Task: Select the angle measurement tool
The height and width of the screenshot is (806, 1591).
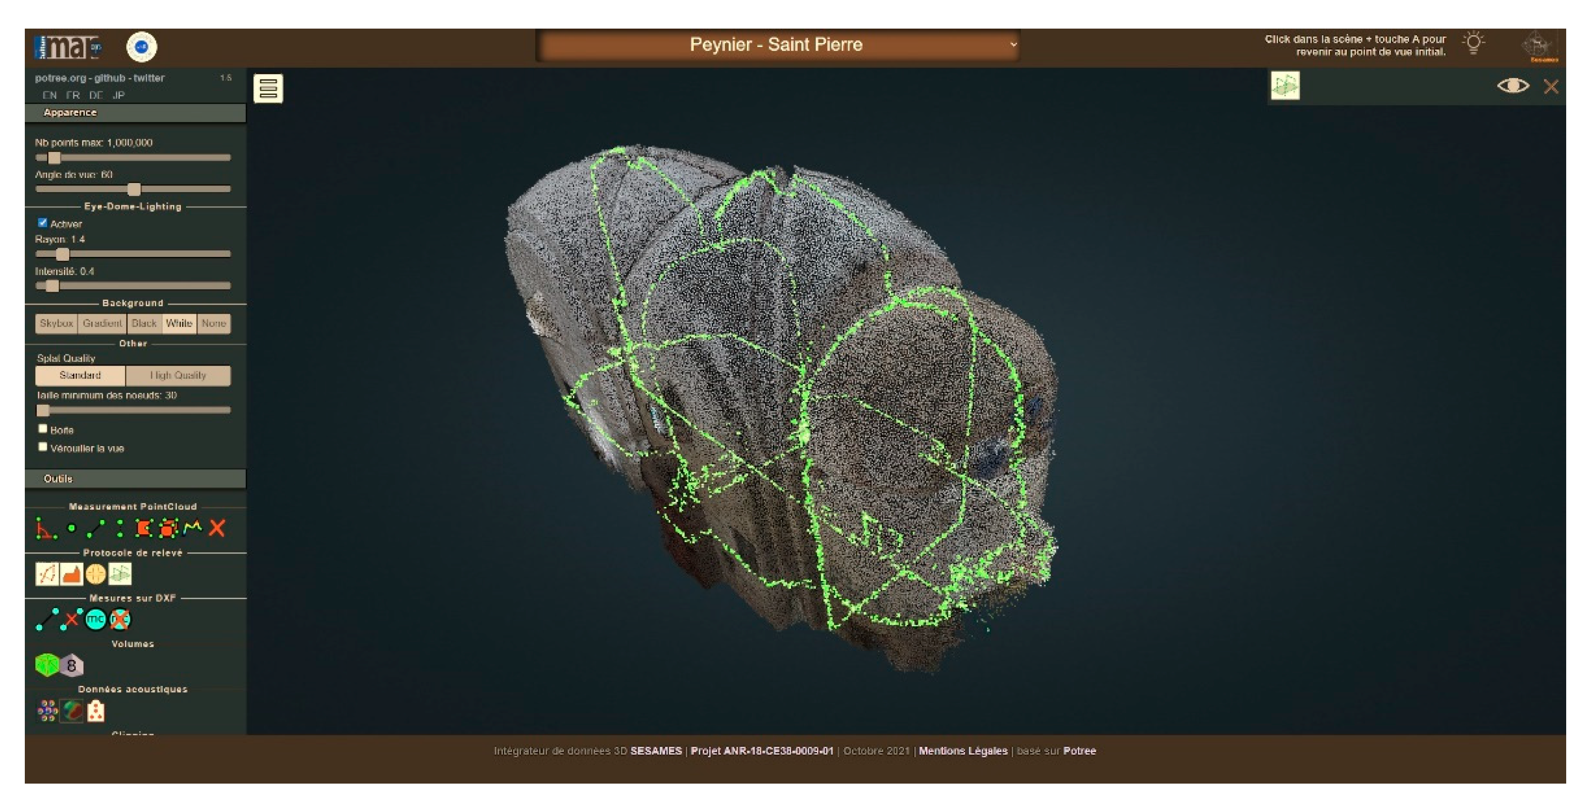Action: [45, 528]
